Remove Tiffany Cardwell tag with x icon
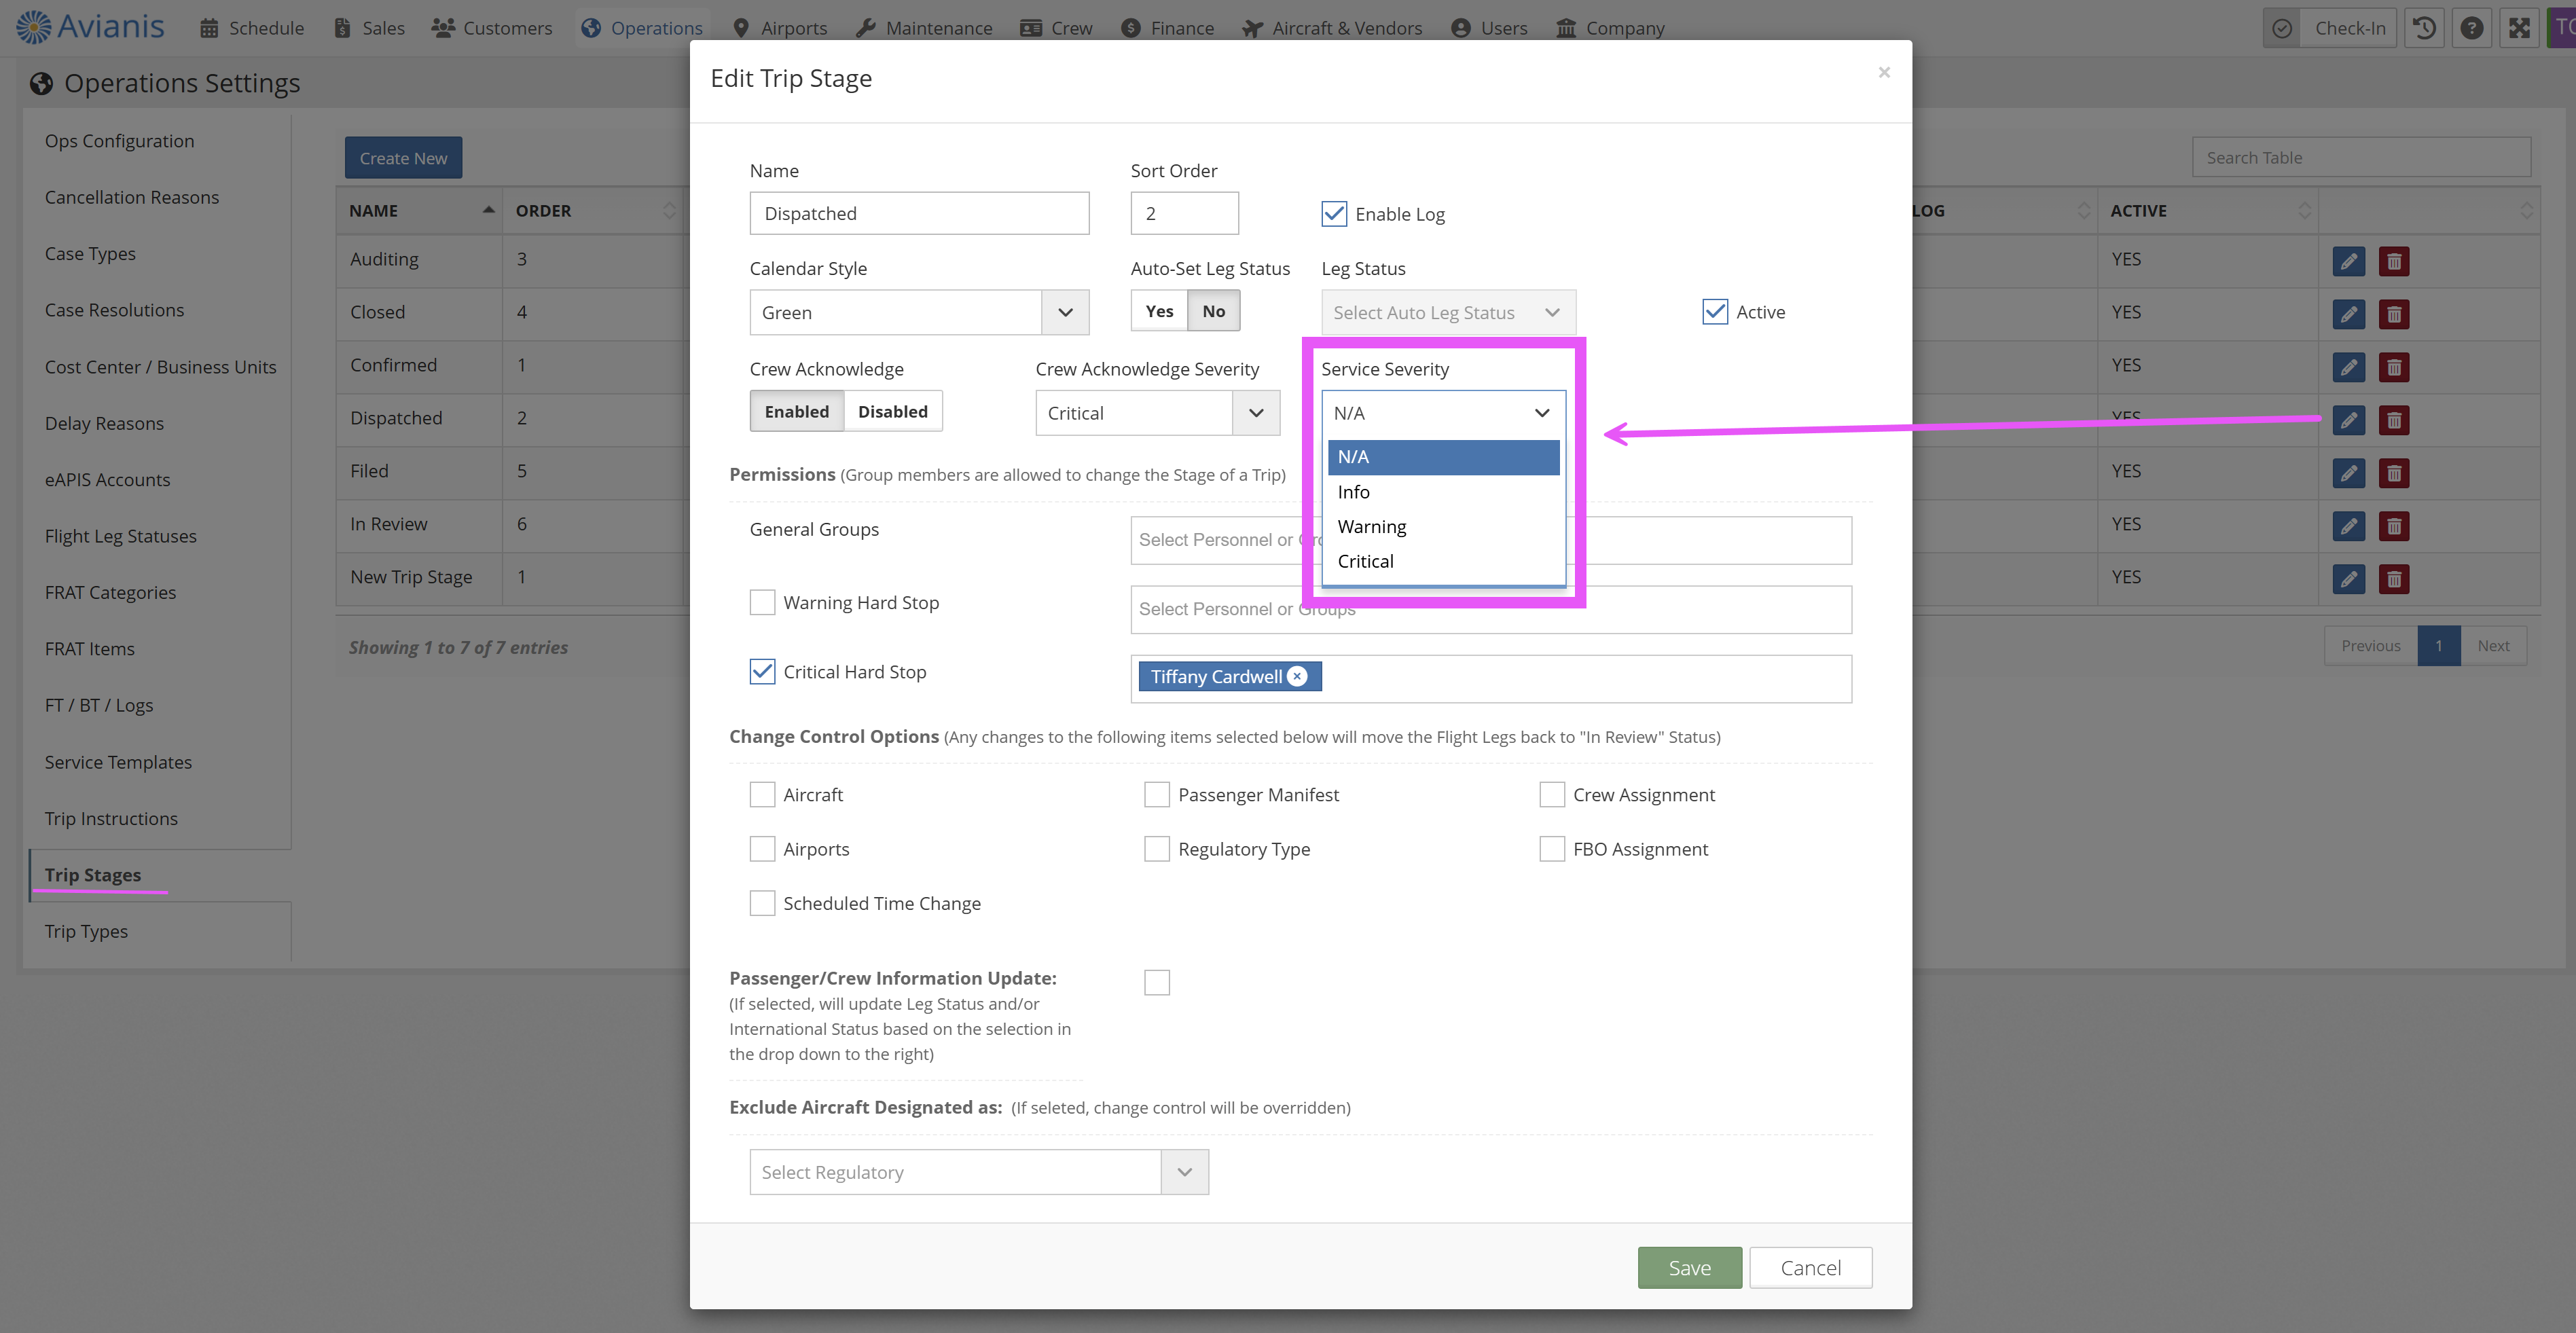Screen dimensions: 2576x1333 [x=1297, y=676]
